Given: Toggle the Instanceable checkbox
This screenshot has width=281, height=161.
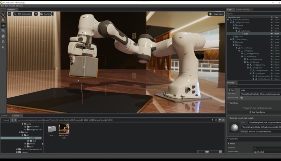Looking at the screenshot, I should pos(242,98).
